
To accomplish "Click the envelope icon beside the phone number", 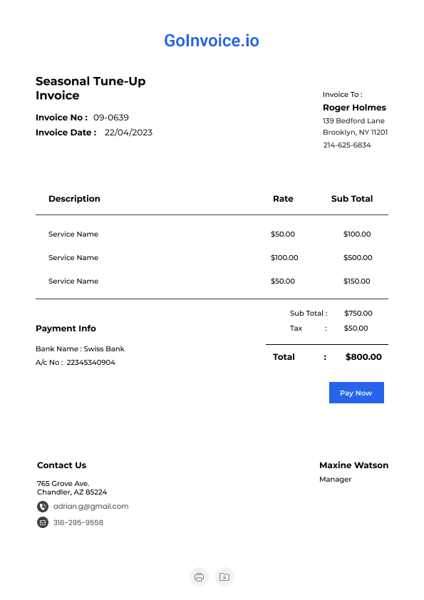I will click(43, 522).
